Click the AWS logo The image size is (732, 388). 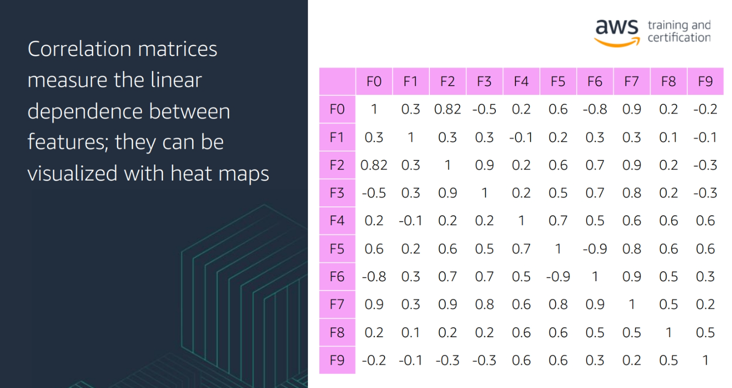pyautogui.click(x=617, y=32)
